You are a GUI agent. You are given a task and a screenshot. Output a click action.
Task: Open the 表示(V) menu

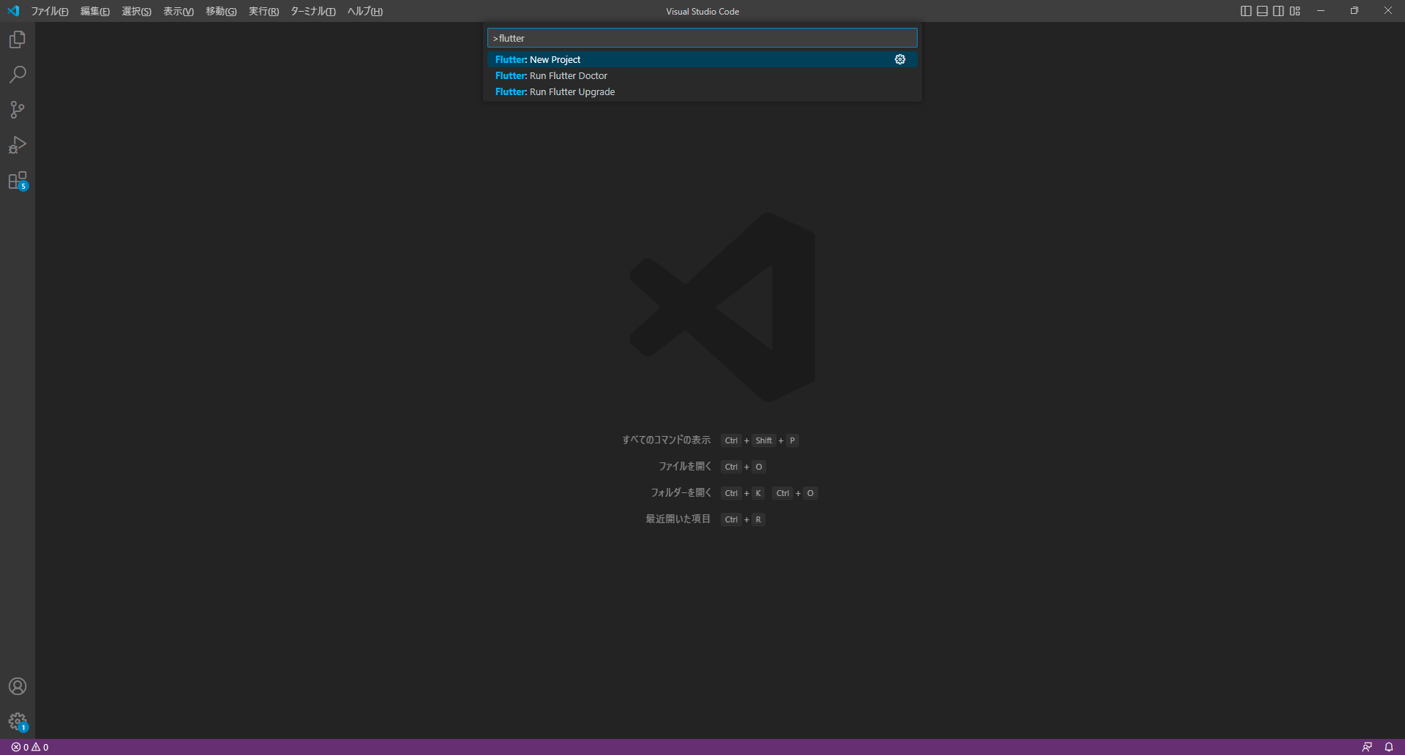[179, 11]
